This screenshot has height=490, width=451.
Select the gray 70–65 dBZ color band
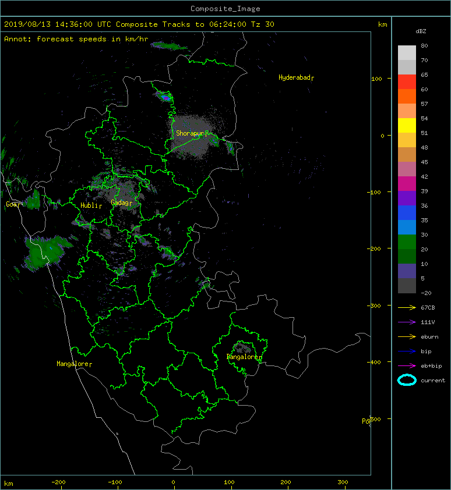click(407, 67)
